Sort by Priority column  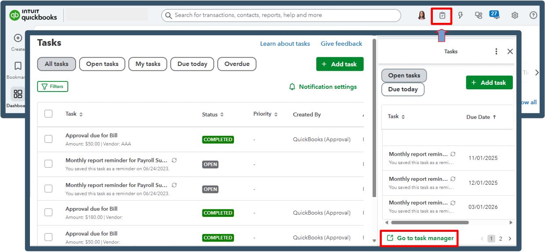265,114
